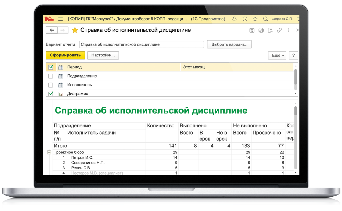Open print preview icon
Screen dimensions: 342x211
[x=270, y=30]
